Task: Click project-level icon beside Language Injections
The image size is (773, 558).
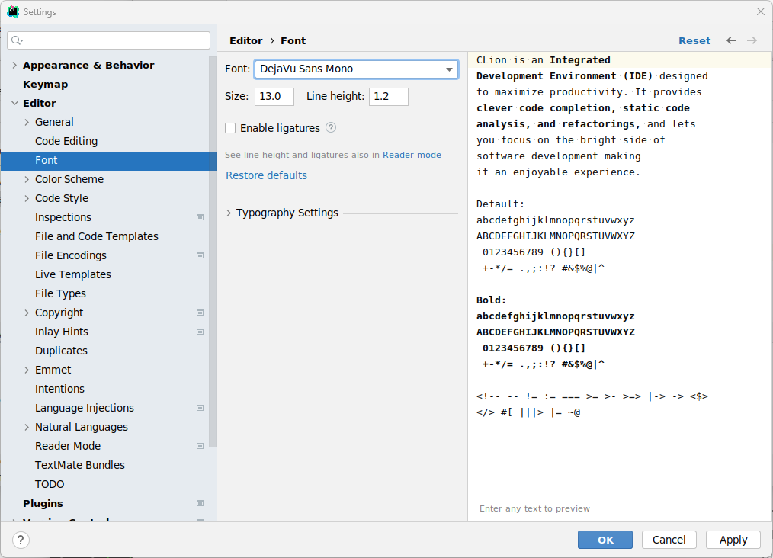Action: click(200, 408)
